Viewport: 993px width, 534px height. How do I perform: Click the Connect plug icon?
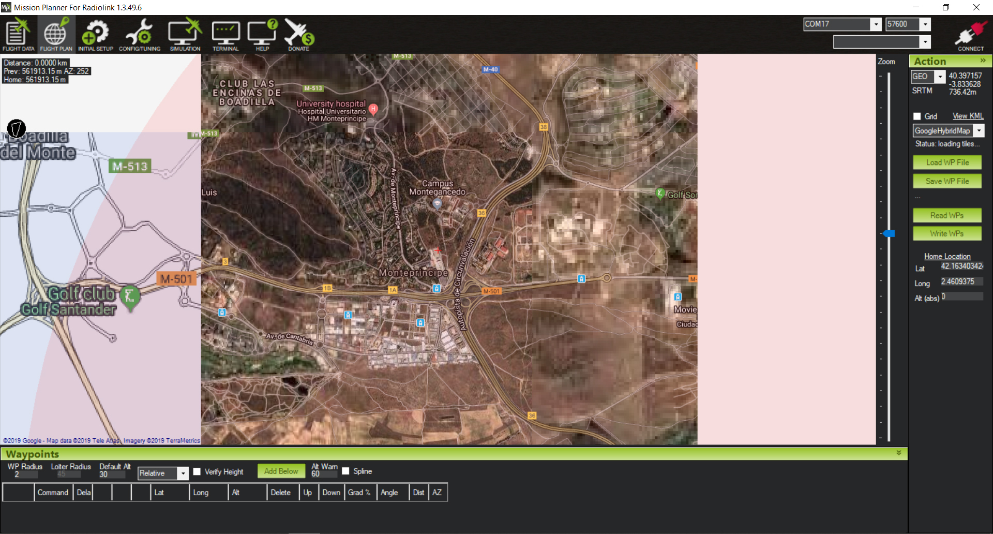[x=970, y=34]
